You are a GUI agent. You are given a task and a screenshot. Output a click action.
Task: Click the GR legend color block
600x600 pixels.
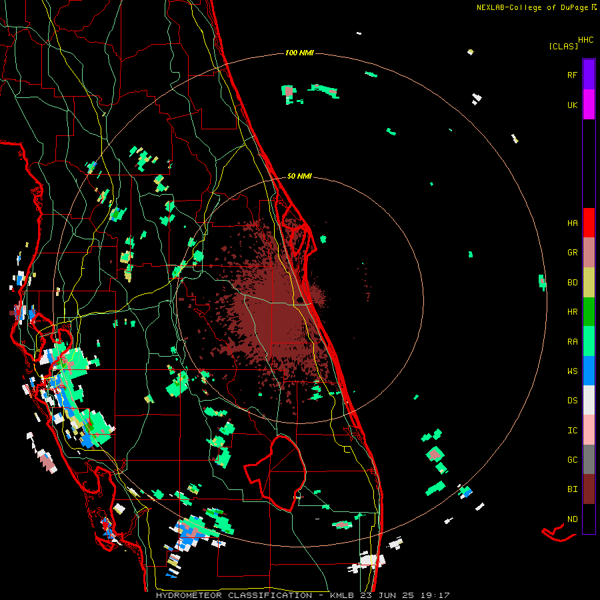[589, 253]
